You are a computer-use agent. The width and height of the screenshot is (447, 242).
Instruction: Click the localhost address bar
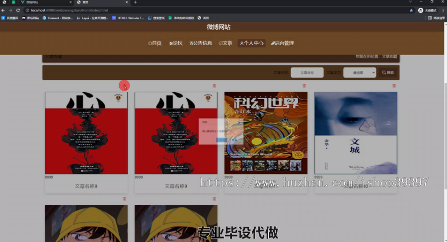point(217,10)
